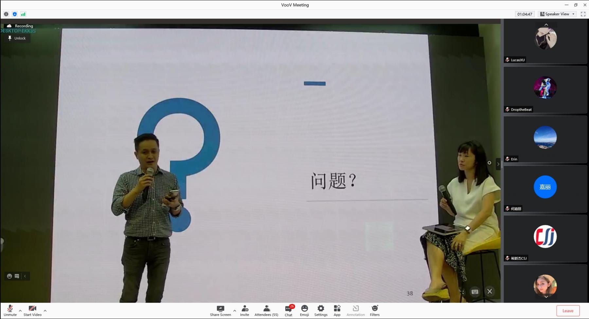Screen dimensions: 589x319
Task: Open video options arrow beside Start Video
Action: click(45, 311)
